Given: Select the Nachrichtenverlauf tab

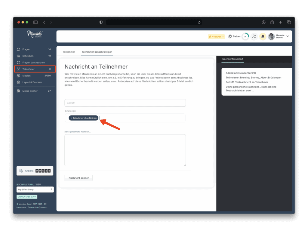Looking at the screenshot, I should point(233,59).
